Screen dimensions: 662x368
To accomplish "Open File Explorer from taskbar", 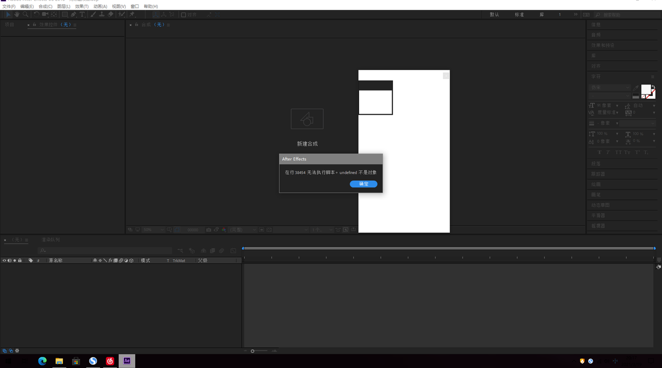I will pos(59,361).
